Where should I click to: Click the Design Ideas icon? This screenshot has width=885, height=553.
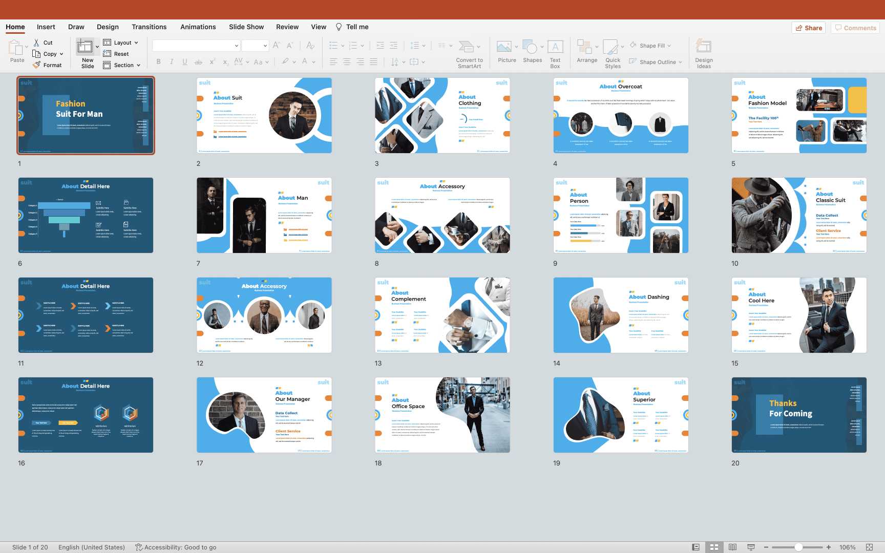coord(704,48)
